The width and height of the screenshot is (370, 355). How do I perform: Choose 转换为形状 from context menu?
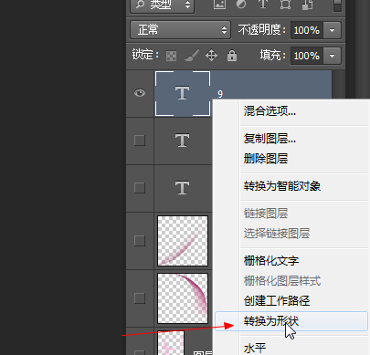[291, 321]
